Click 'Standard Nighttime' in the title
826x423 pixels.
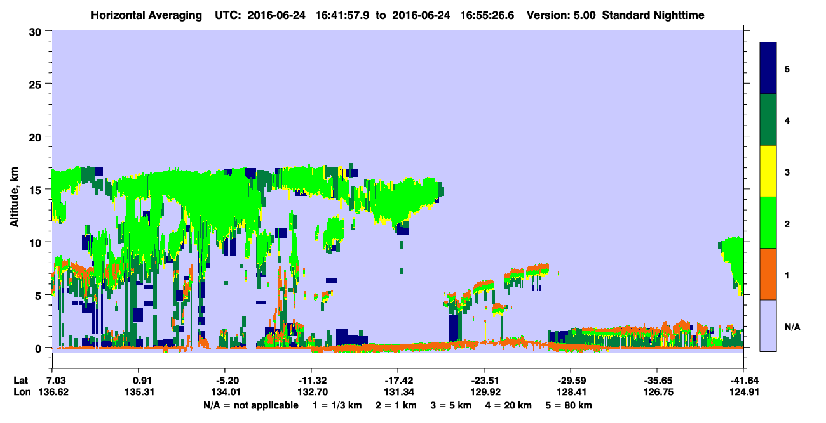coord(653,15)
